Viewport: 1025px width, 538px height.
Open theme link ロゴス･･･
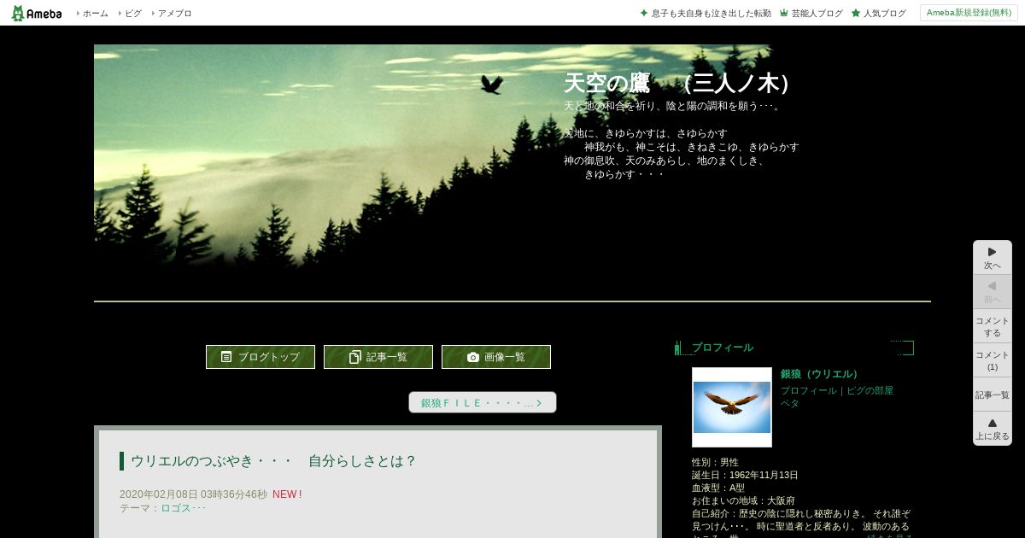pyautogui.click(x=184, y=508)
